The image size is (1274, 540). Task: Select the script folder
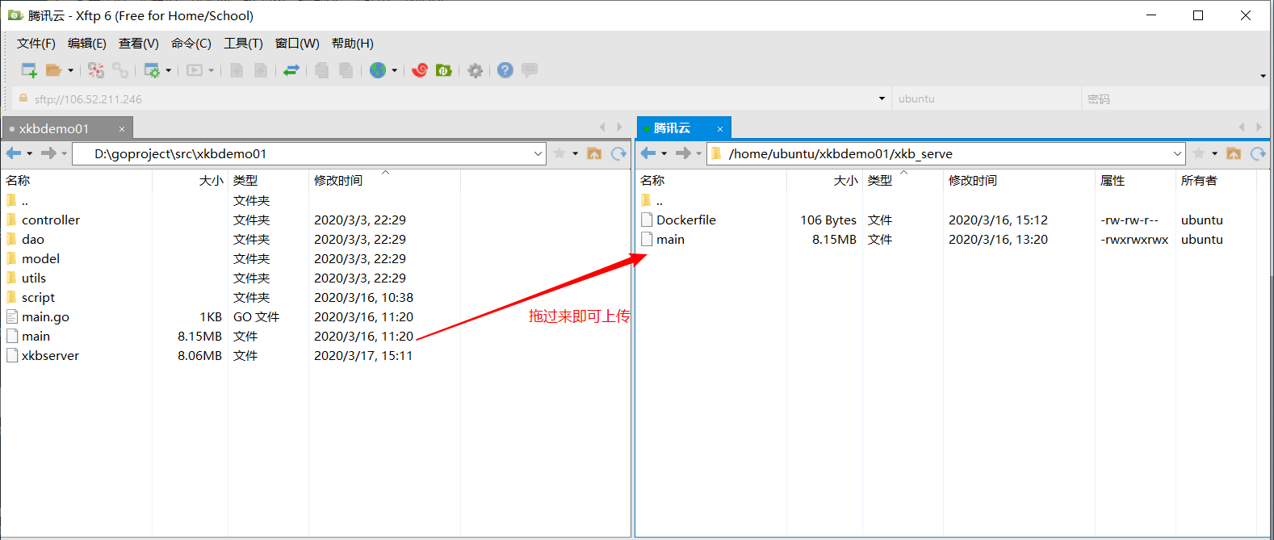[x=39, y=297]
